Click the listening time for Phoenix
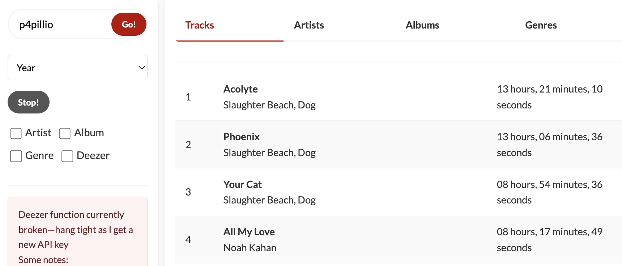 coord(550,145)
